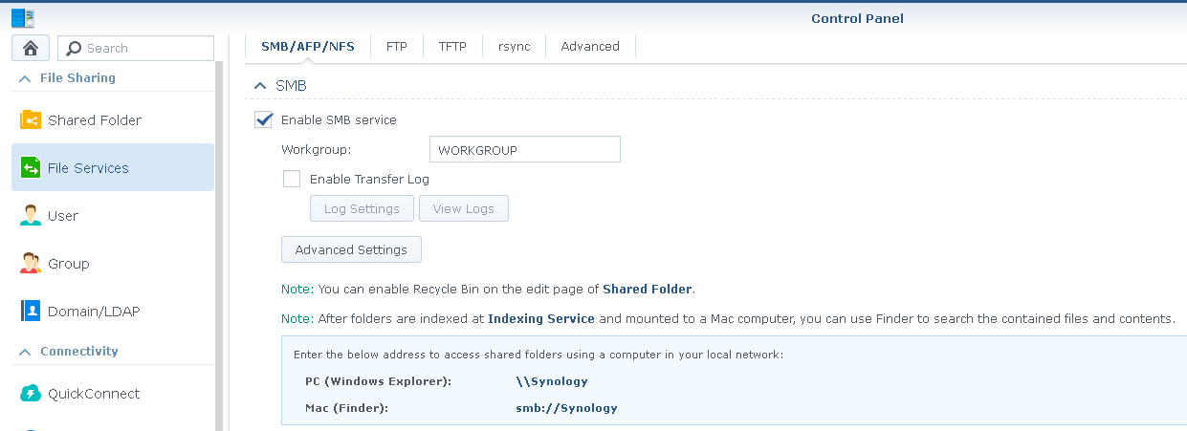Open the TFTP tab
Image resolution: width=1187 pixels, height=431 pixels.
(452, 46)
